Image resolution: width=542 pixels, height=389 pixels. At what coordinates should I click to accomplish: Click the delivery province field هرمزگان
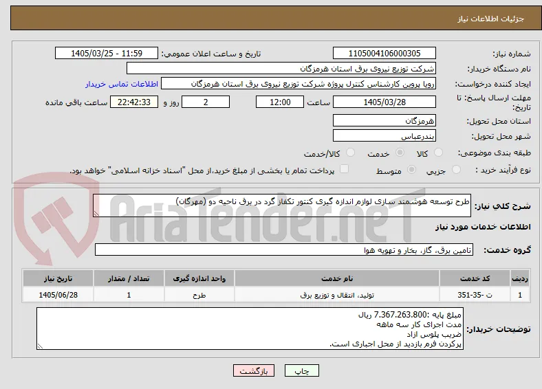[384, 120]
